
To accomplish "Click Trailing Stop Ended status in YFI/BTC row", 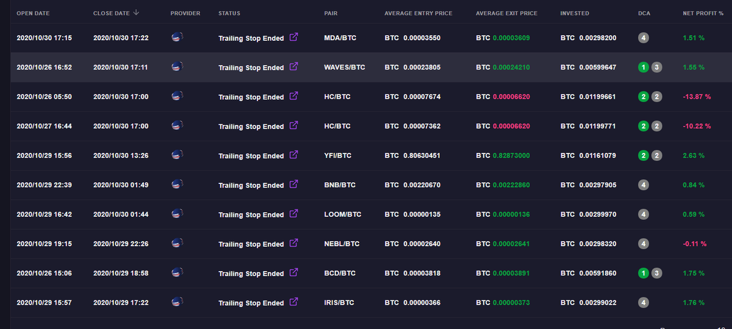I will tap(251, 155).
